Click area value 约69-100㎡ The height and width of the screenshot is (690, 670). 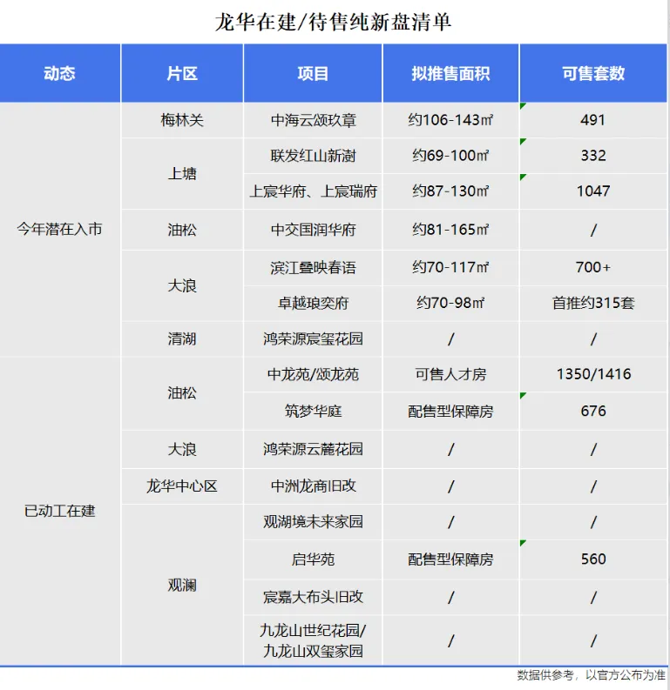pos(450,156)
